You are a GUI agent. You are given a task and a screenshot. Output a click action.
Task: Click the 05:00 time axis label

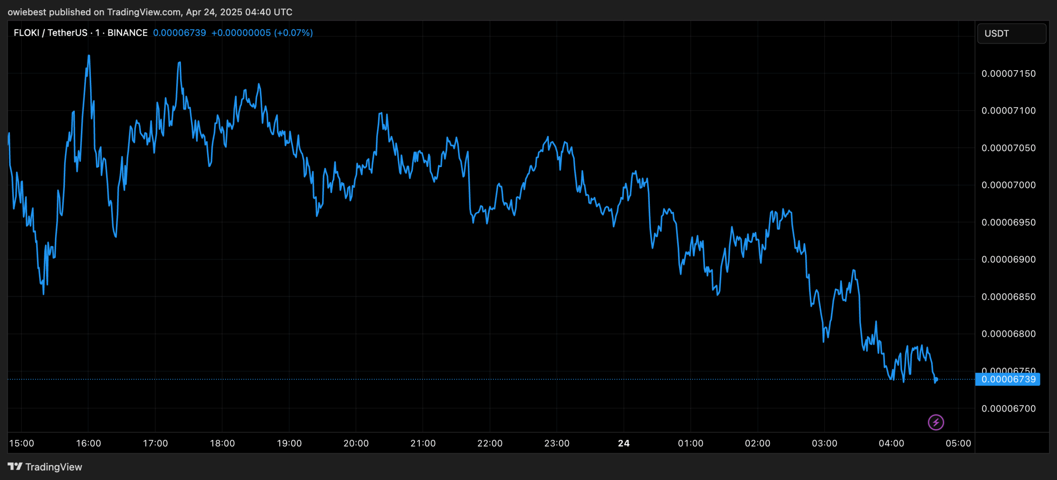click(958, 443)
